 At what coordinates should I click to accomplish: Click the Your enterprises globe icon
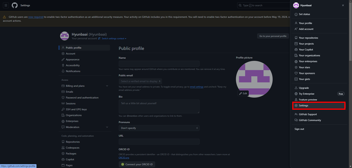tap(296, 61)
